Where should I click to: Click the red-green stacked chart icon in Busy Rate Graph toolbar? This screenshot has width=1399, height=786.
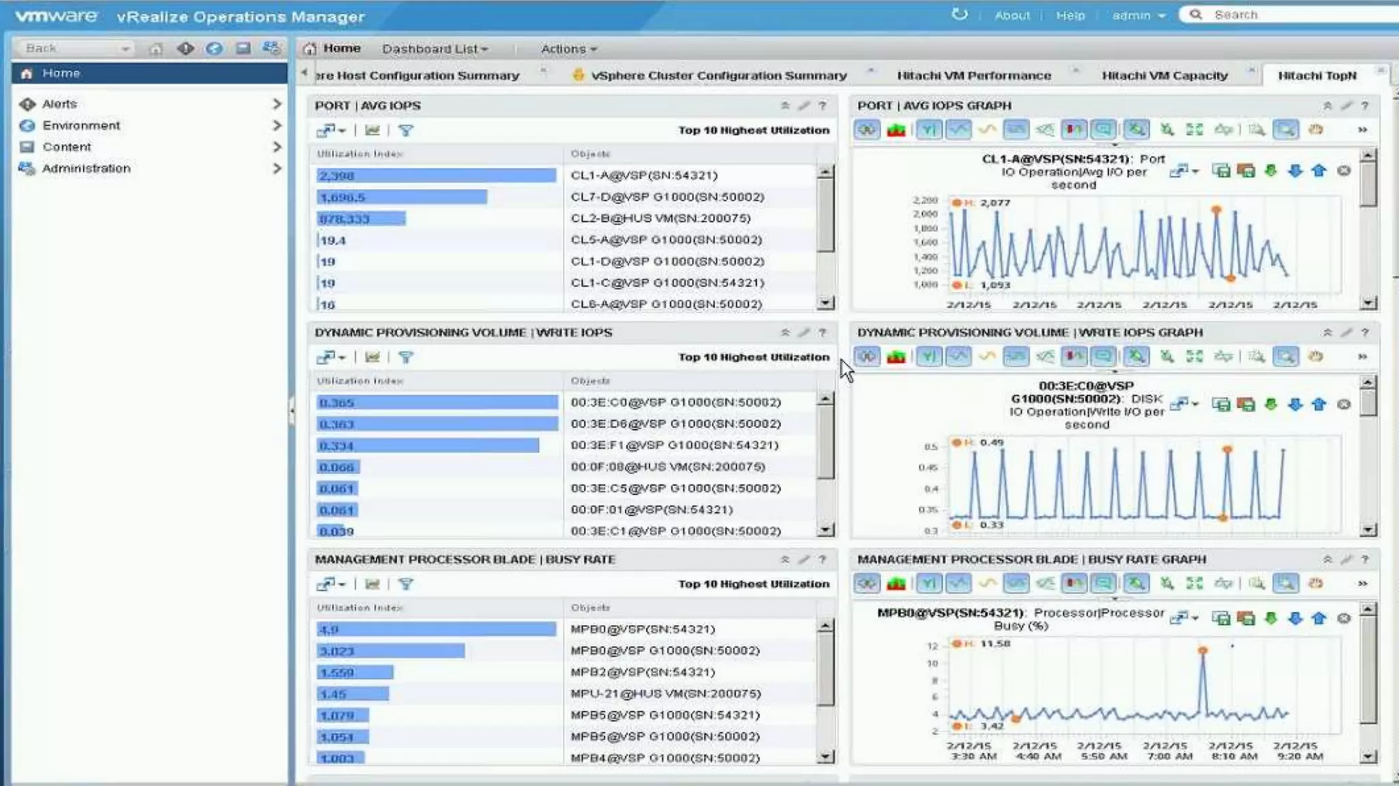[896, 583]
